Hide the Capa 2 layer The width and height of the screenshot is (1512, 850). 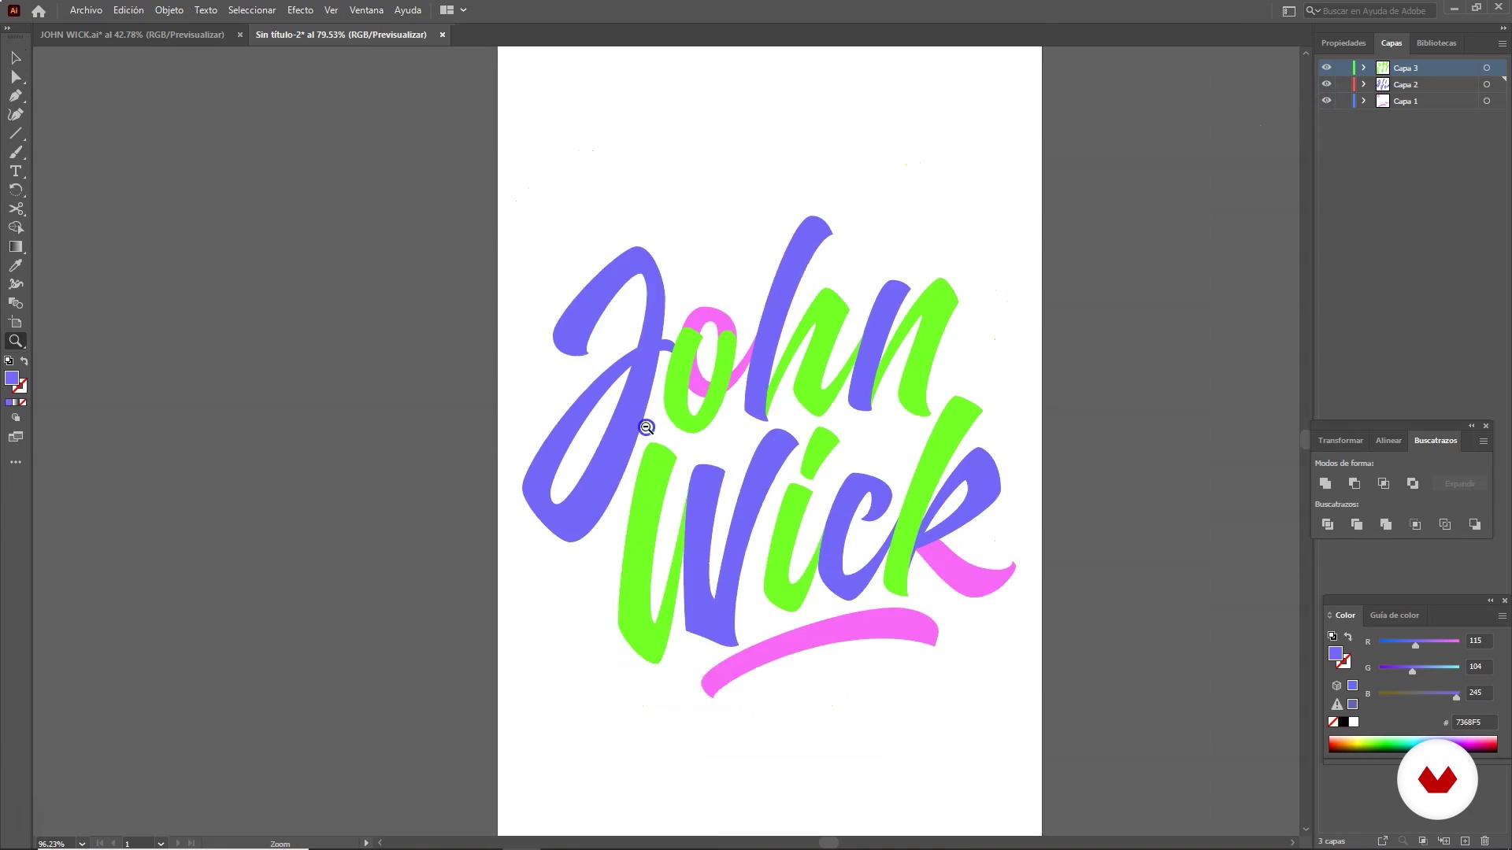click(1326, 84)
